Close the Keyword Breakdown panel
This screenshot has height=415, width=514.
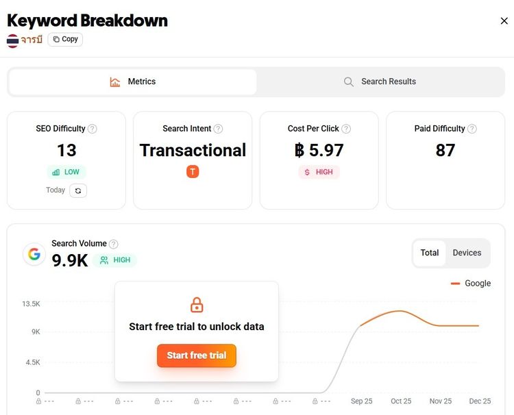click(504, 21)
